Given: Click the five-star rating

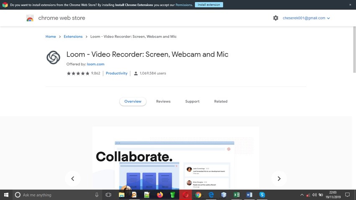Looking at the screenshot, I should point(78,73).
